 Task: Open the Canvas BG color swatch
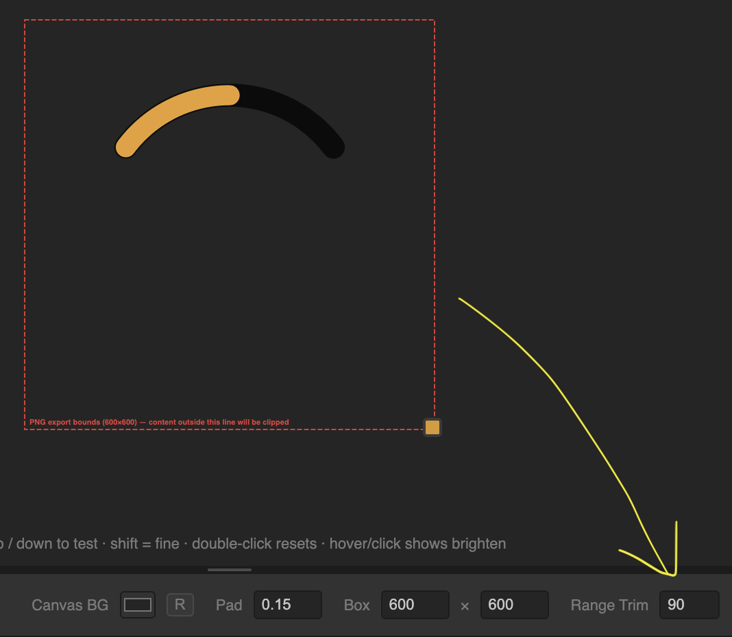[138, 605]
